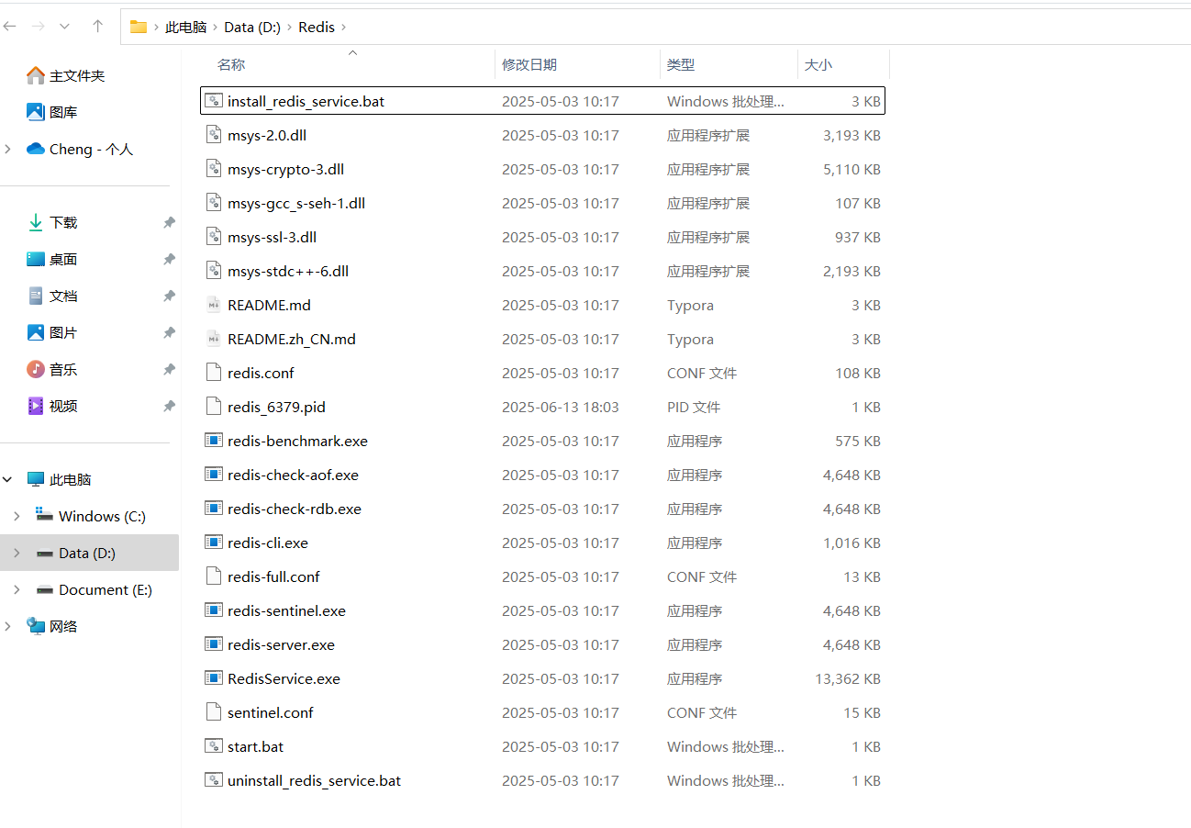
Task: Expand the Document (E:) drive node
Action: click(x=17, y=589)
